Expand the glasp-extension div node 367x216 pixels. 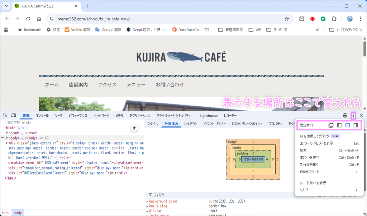pos(7,143)
